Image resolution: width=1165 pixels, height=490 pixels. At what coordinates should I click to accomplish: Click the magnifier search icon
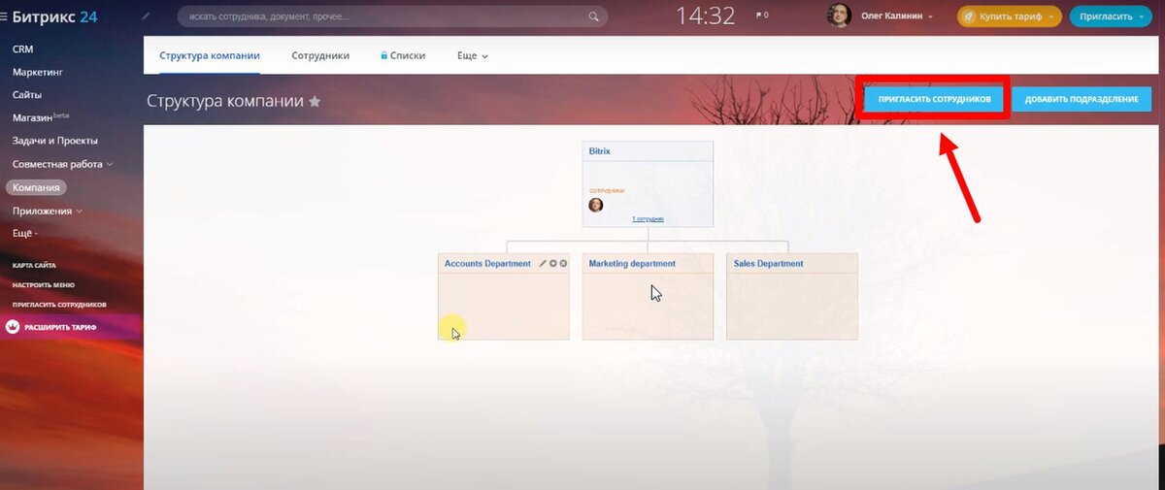click(593, 16)
